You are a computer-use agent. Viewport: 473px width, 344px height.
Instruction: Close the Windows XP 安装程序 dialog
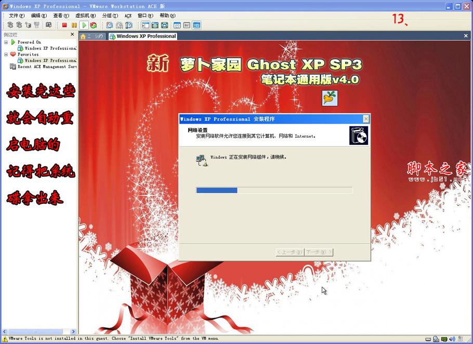(x=365, y=119)
